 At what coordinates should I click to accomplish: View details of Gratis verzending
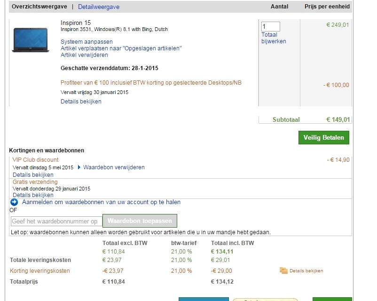point(33,195)
